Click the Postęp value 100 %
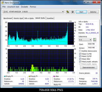This screenshot has height=92, width=102. coord(95,79)
